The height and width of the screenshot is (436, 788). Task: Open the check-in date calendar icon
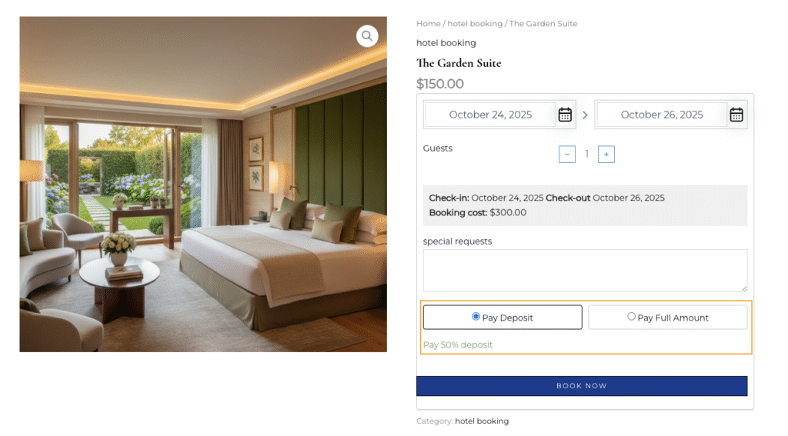(x=565, y=115)
